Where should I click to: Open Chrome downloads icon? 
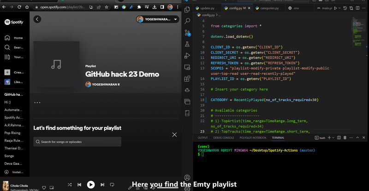155,7
